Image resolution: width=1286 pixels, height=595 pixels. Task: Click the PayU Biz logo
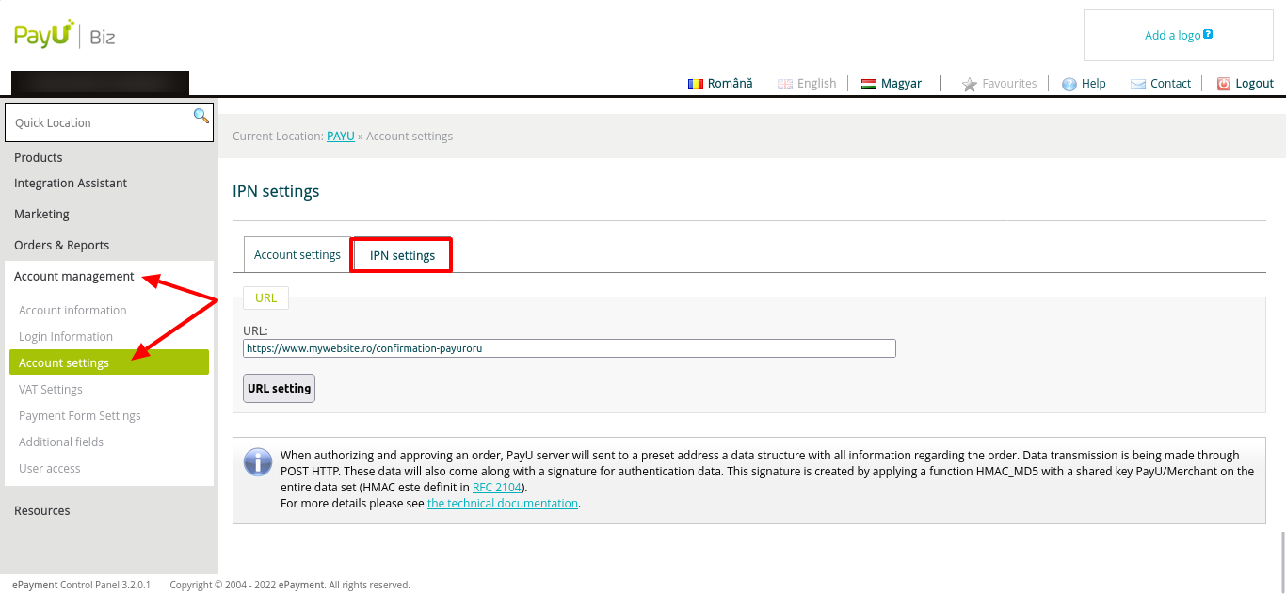[x=64, y=36]
